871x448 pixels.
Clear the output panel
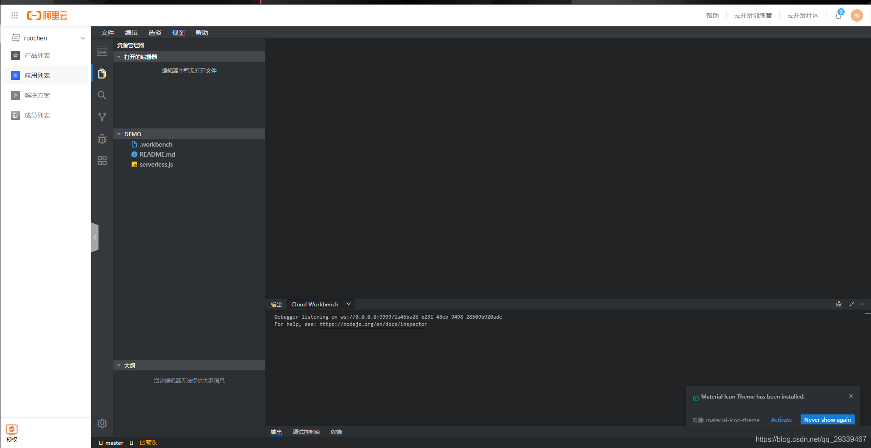click(839, 304)
